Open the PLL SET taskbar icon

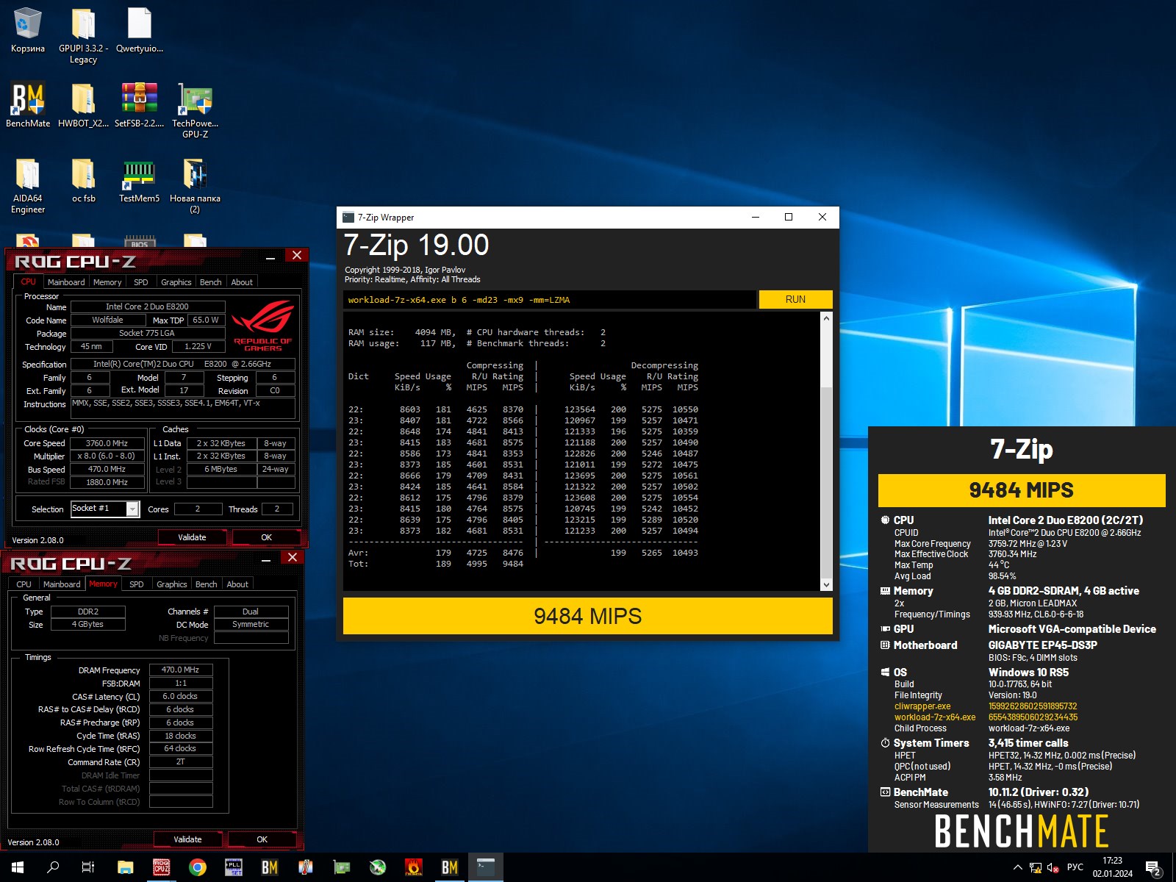(x=234, y=867)
